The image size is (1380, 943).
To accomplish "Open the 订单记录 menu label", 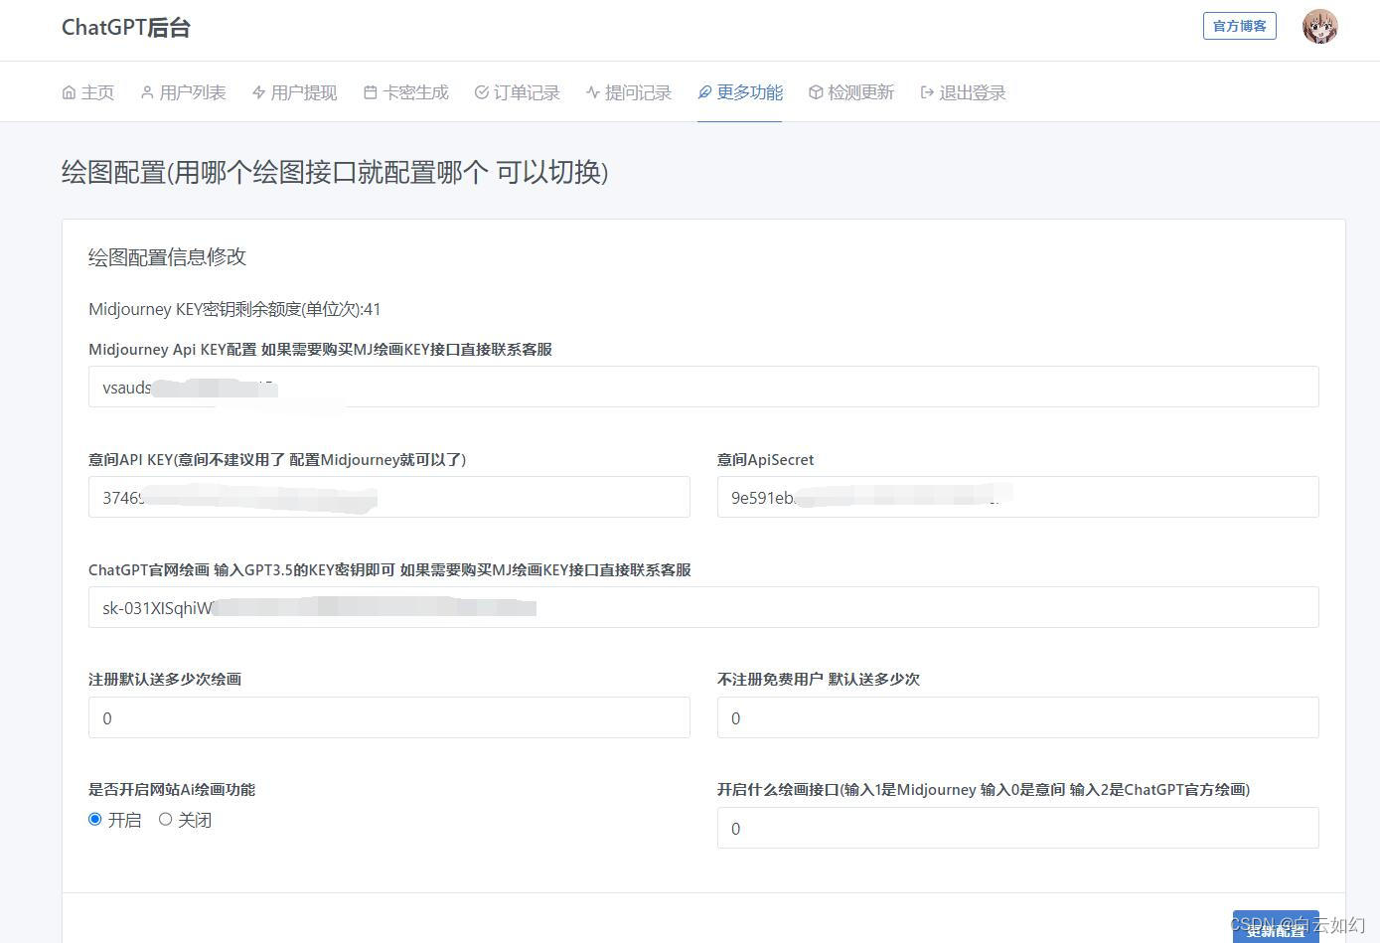I will point(527,92).
